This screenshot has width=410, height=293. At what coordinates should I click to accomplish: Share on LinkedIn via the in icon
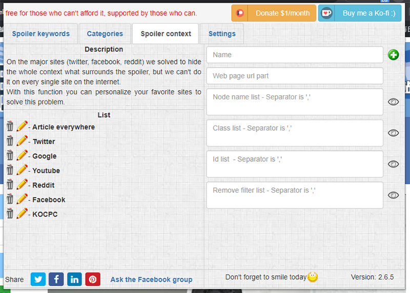pos(74,279)
